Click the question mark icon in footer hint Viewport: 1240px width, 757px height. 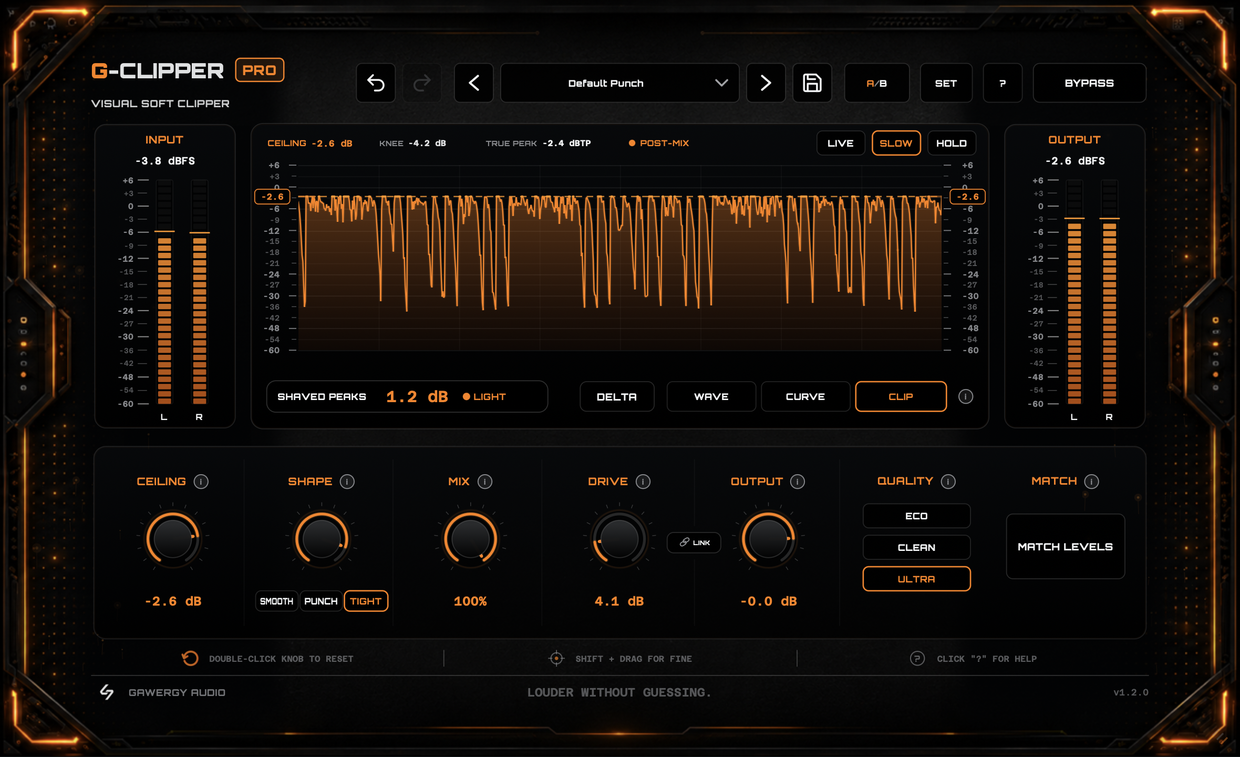point(917,658)
